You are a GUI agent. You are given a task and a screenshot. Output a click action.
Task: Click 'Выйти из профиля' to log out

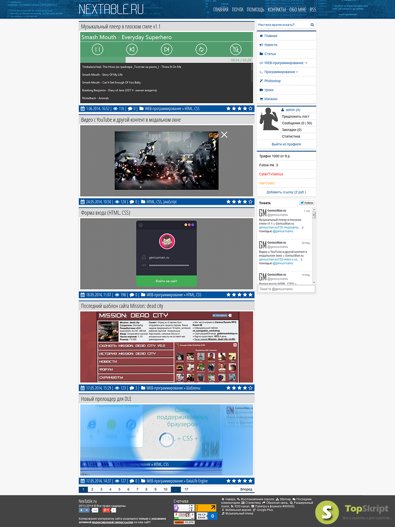pos(286,144)
